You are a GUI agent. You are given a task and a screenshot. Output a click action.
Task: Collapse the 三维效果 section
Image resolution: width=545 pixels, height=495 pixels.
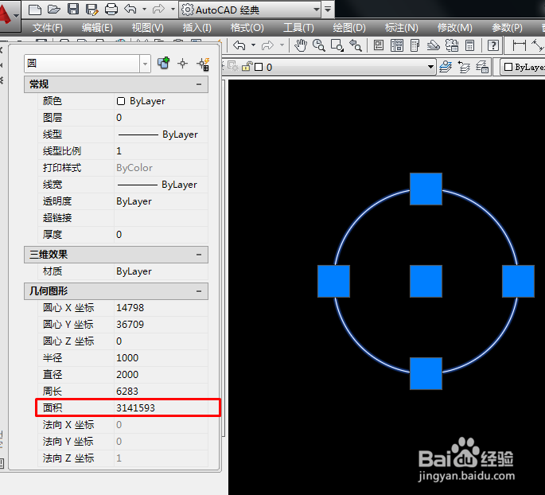[199, 255]
